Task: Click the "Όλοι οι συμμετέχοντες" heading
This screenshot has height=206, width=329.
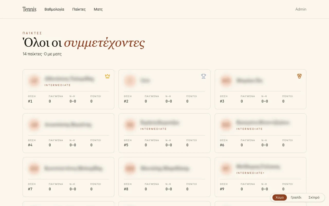Action: [84, 43]
